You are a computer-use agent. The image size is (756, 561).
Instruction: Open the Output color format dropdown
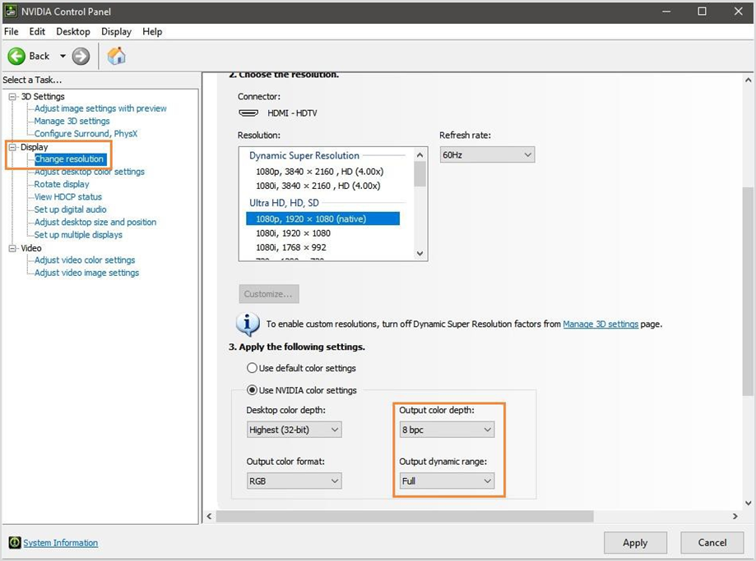(295, 481)
